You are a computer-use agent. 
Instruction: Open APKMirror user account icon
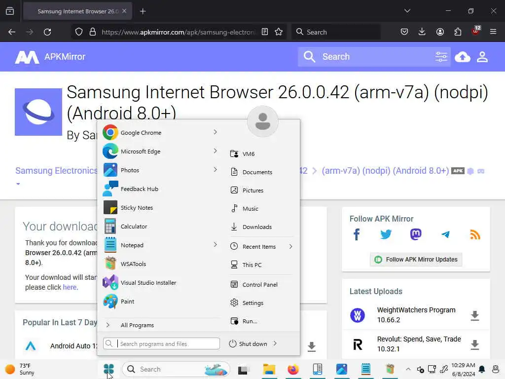click(482, 57)
